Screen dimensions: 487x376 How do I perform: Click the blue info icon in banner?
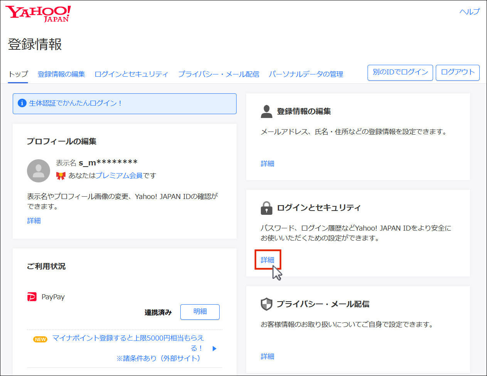[22, 103]
